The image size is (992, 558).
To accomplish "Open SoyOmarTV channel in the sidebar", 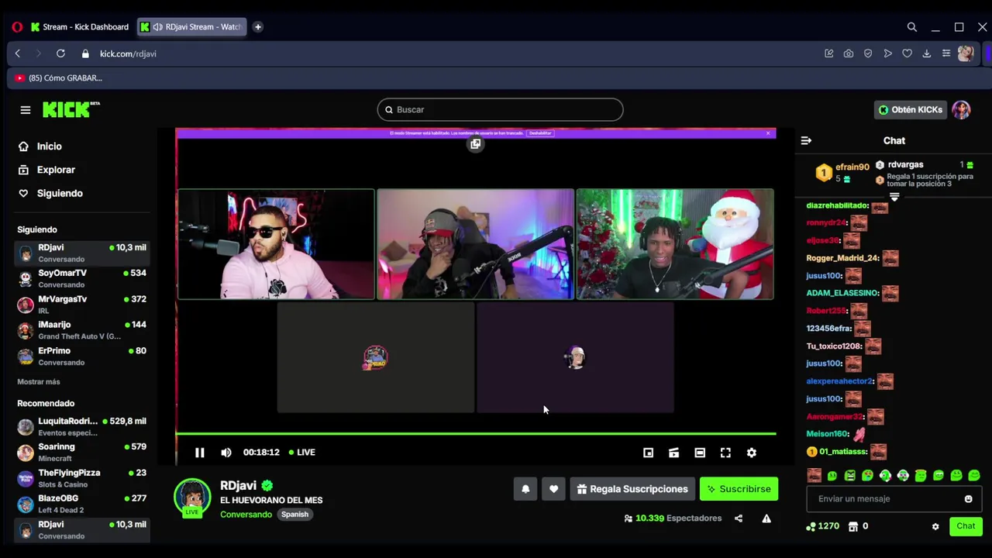I will [81, 278].
